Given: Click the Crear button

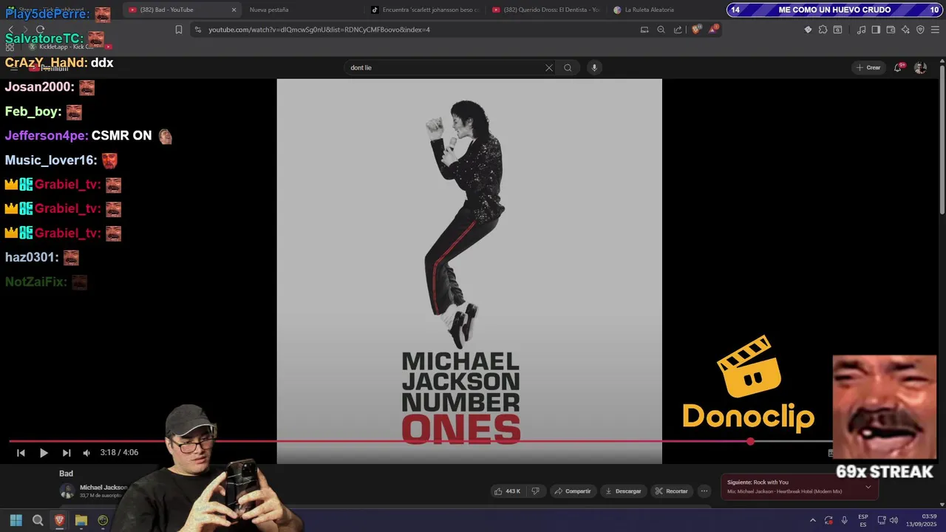Looking at the screenshot, I should pos(868,67).
